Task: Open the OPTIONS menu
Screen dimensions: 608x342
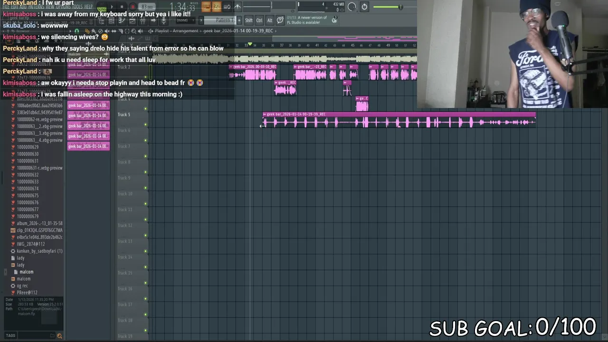Action: point(64,7)
